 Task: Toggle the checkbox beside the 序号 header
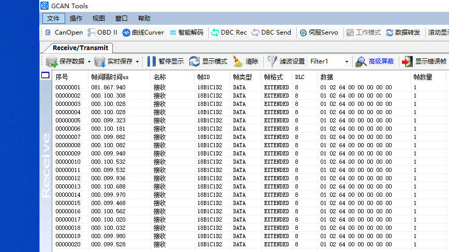pyautogui.click(x=45, y=75)
